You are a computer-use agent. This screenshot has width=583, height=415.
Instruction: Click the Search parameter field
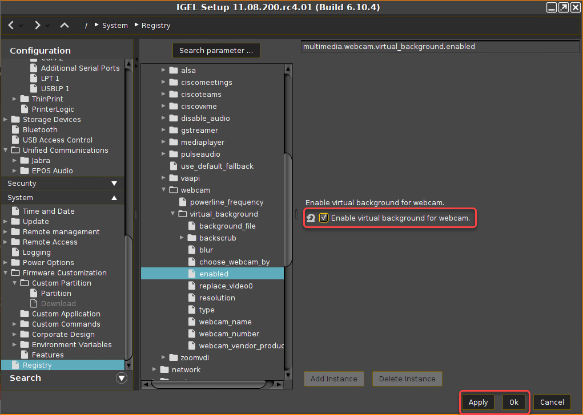click(x=216, y=51)
